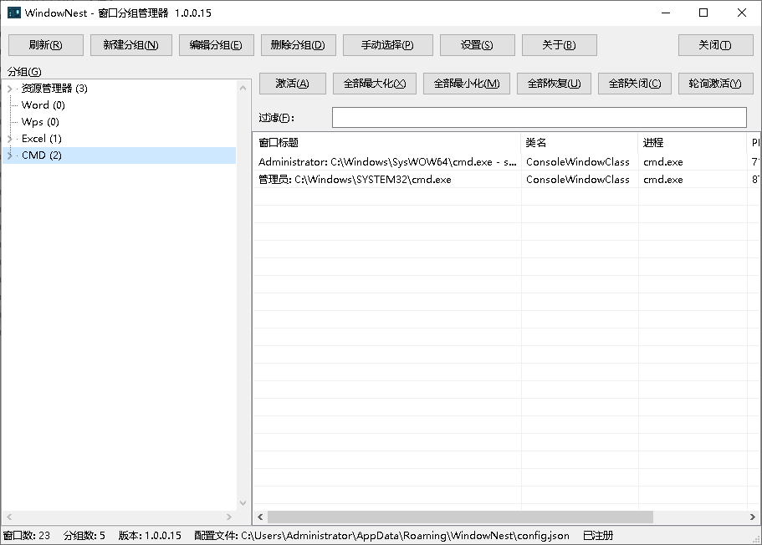The width and height of the screenshot is (762, 545).
Task: Select the Word (0) group
Action: coord(43,105)
